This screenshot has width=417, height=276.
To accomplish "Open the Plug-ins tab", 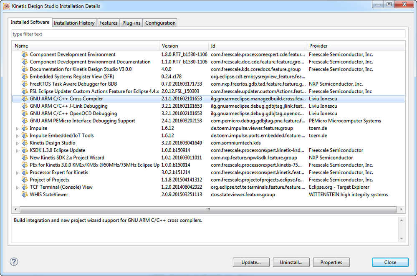I will 131,23.
